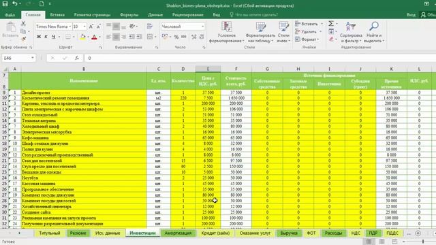Switch to the Данные ribbon tab
436x245 pixels.
pyautogui.click(x=155, y=15)
